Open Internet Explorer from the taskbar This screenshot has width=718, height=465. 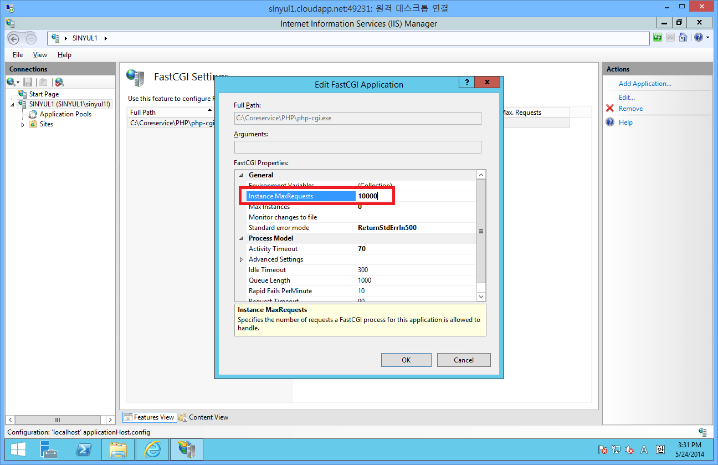tap(152, 449)
